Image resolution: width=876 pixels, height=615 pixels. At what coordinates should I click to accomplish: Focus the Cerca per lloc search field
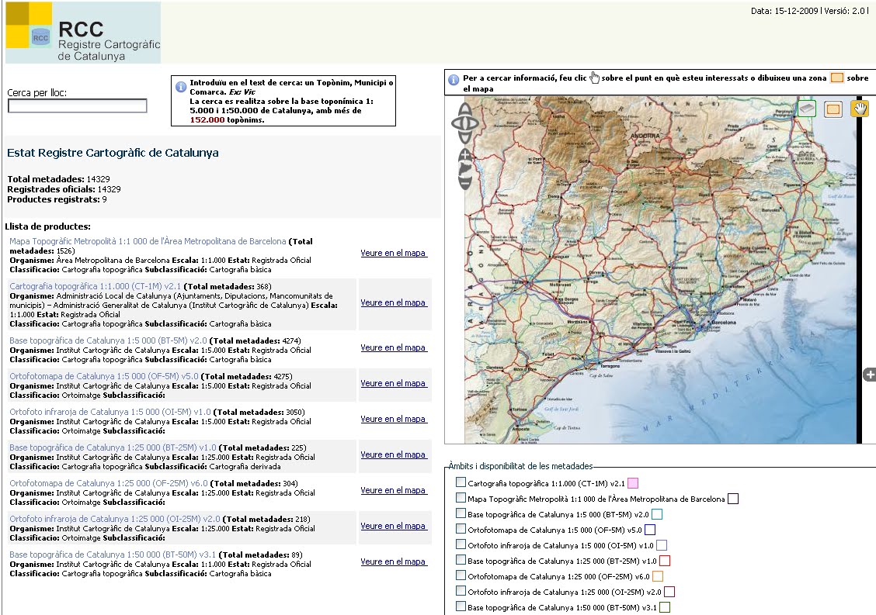pyautogui.click(x=78, y=106)
